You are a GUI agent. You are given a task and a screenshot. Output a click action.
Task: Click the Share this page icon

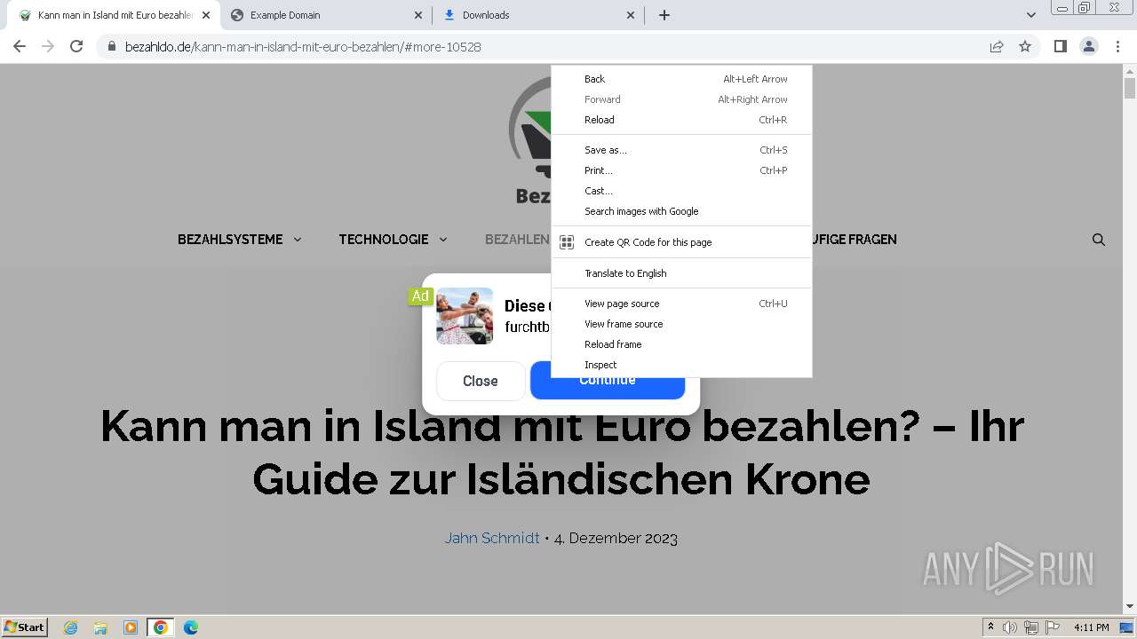(997, 46)
